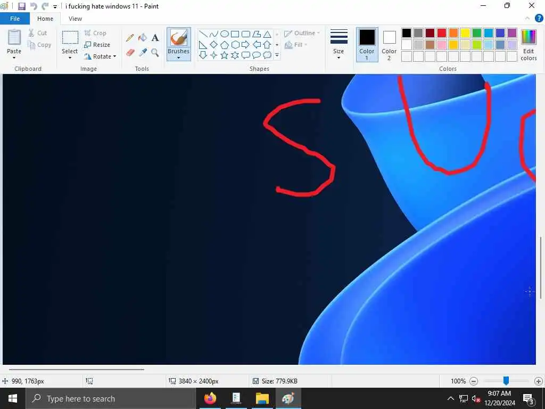Collapse the ribbon with the chevron
The height and width of the screenshot is (409, 545).
pyautogui.click(x=527, y=19)
